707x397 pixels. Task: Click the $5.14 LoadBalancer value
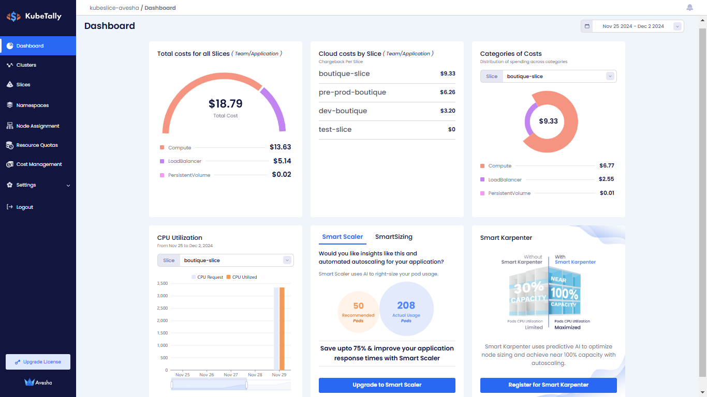[x=282, y=161]
